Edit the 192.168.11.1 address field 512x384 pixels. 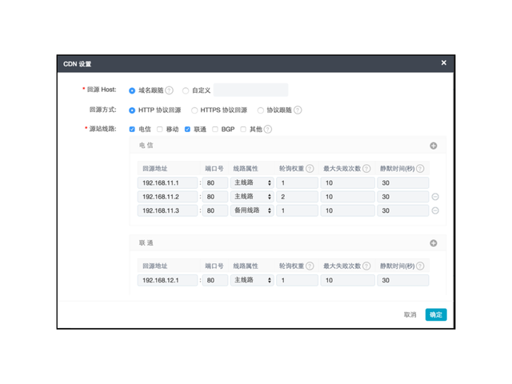coord(167,183)
